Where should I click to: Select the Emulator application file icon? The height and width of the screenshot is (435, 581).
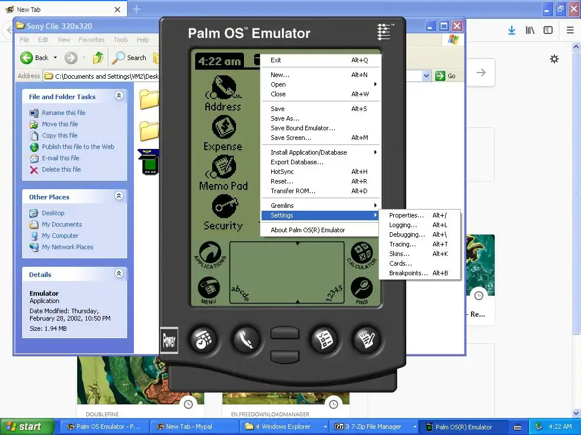(x=149, y=162)
